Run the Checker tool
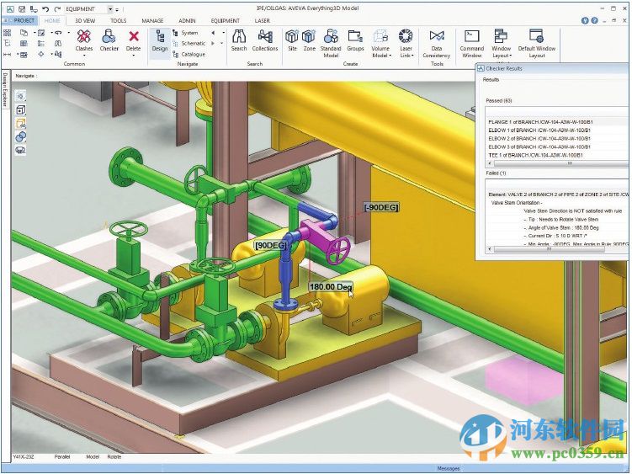The image size is (632, 474). click(x=109, y=40)
